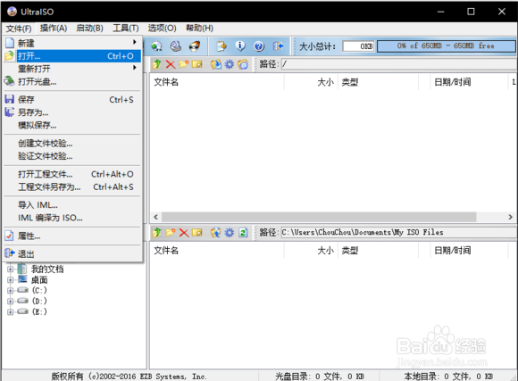Click the blue info balloon toolbar icon
Screen dimensions: 518x381
(x=240, y=46)
